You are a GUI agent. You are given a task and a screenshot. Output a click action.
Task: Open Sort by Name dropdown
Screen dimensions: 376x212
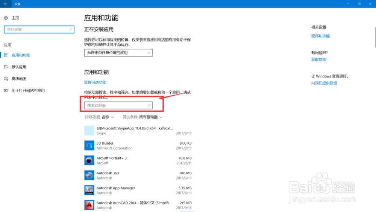[x=100, y=117]
